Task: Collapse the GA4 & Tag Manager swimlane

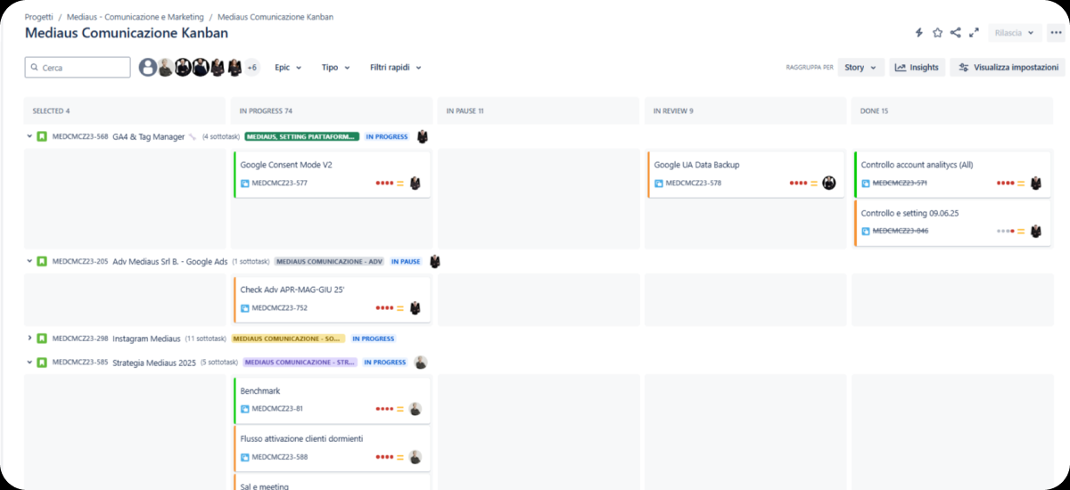Action: pos(29,137)
